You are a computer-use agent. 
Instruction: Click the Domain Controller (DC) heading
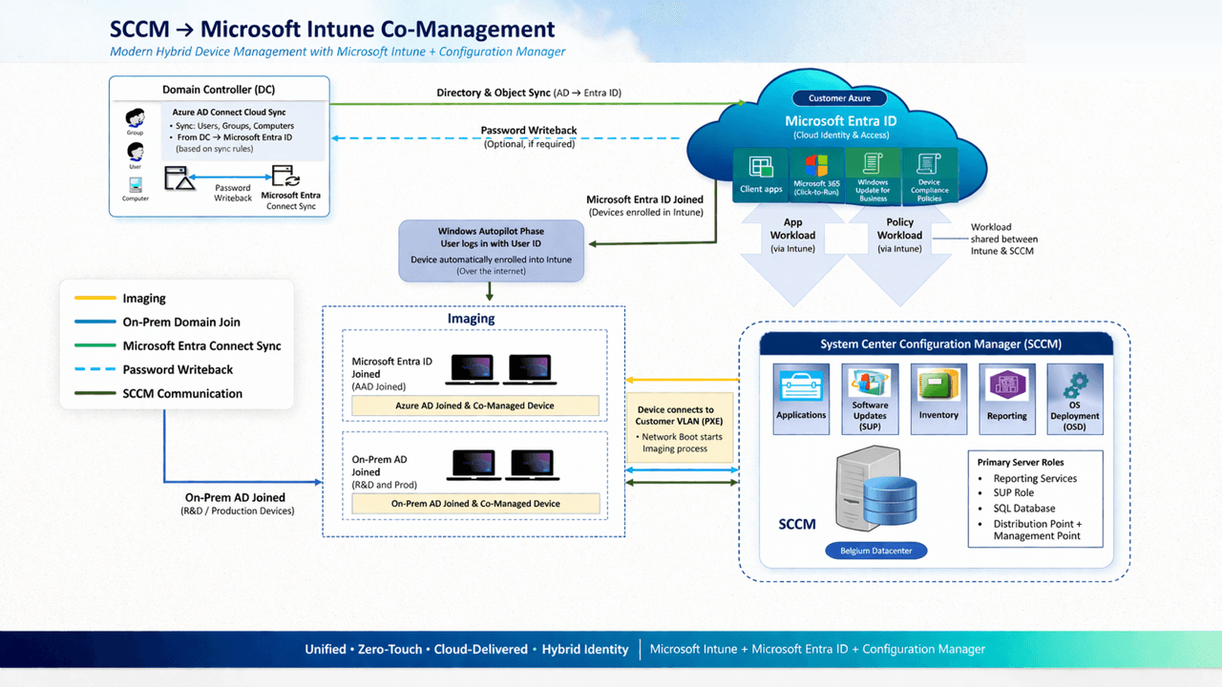tap(219, 90)
